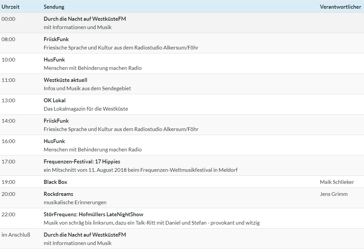Viewport: 364px width, 249px height.
Task: Click the 'Westküste aktuell' title
Action: click(x=65, y=80)
